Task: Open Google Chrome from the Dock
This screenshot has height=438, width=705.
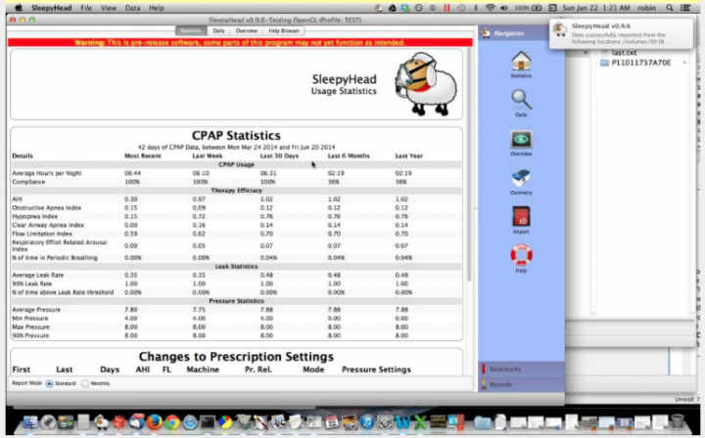Action: click(171, 422)
